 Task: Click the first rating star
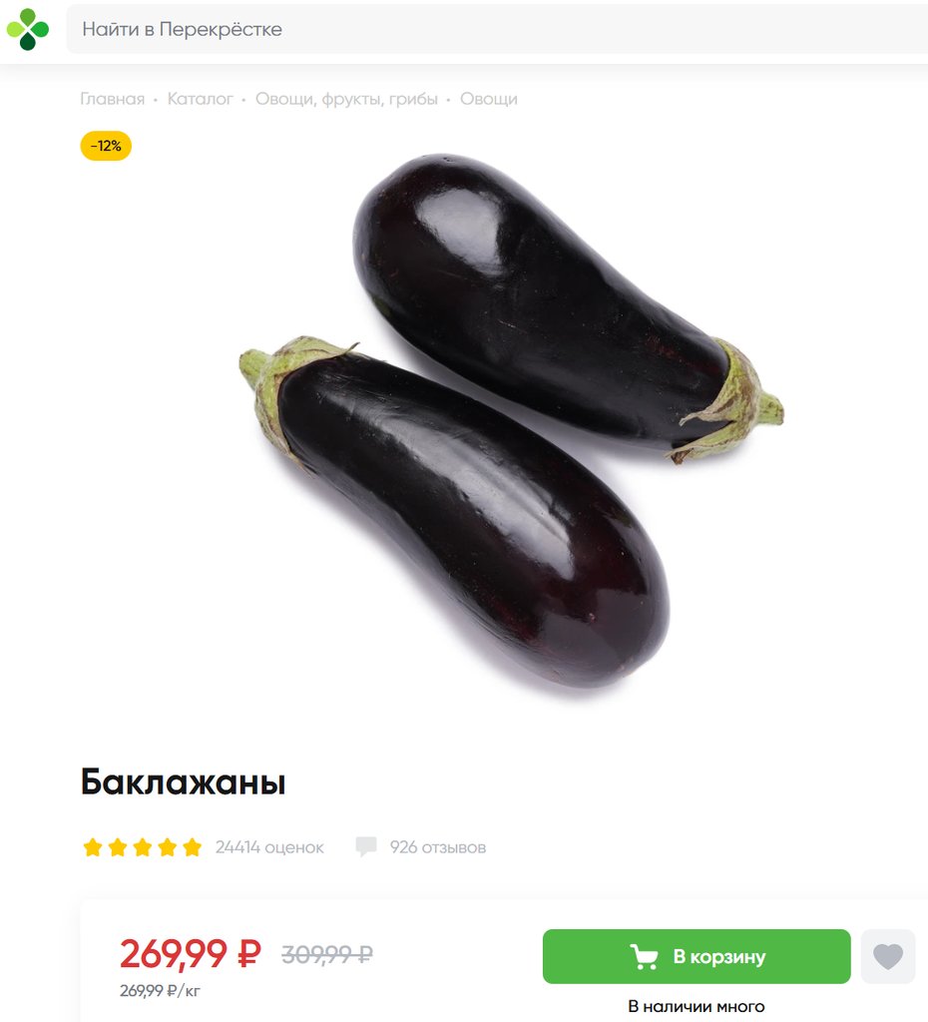[x=93, y=847]
